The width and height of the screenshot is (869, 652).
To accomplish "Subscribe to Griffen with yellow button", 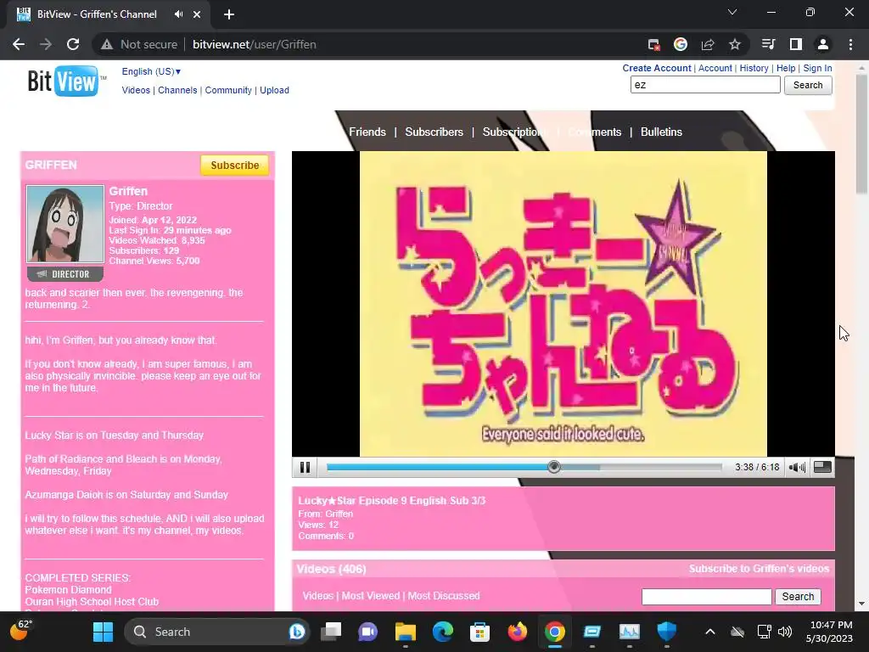I will (234, 166).
